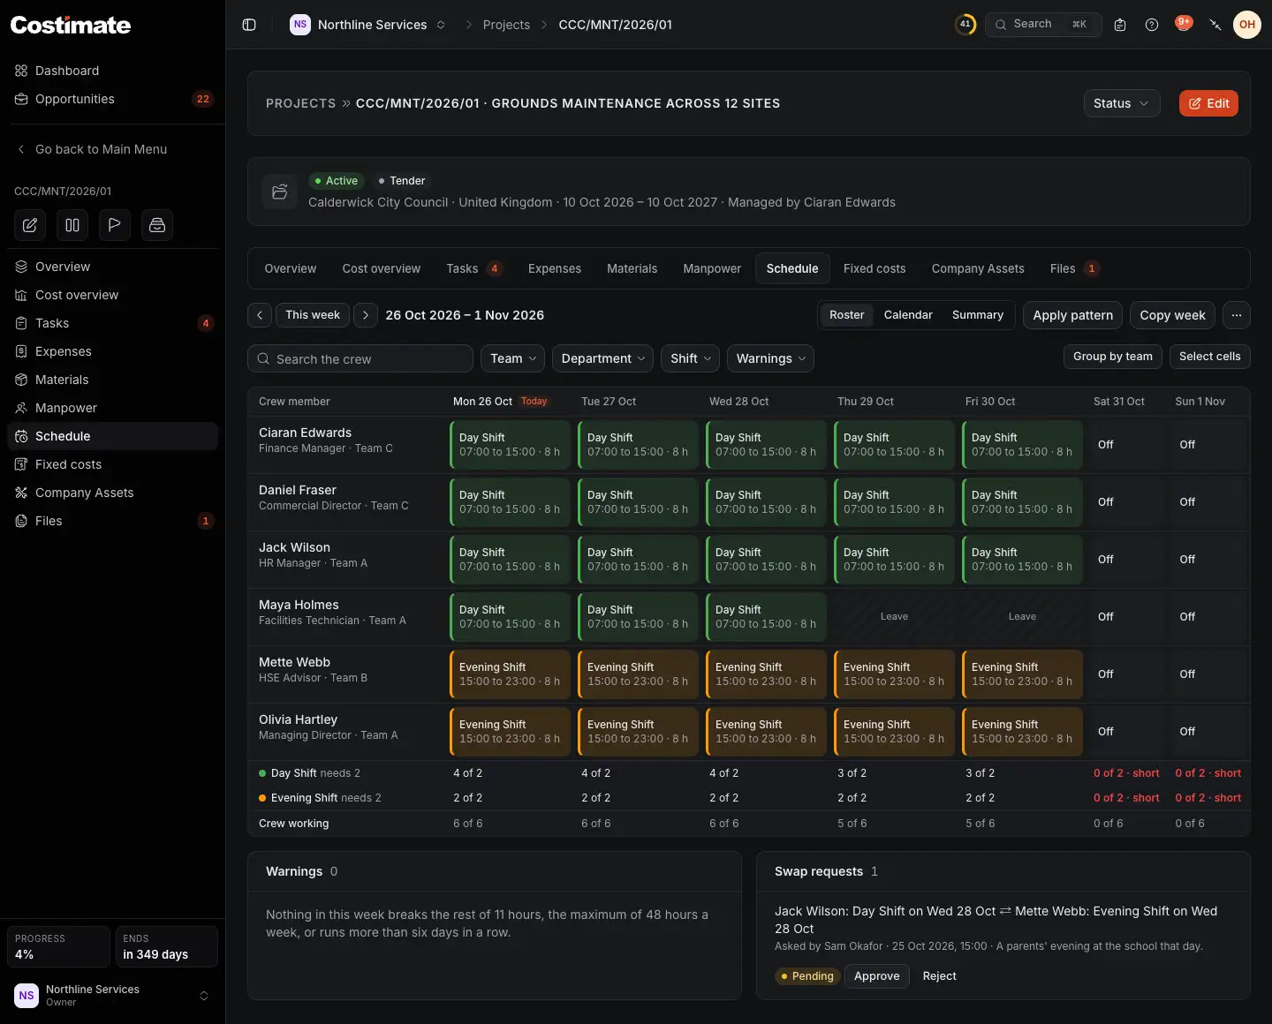Reject the pending swap request
Image resolution: width=1272 pixels, height=1024 pixels.
(940, 976)
